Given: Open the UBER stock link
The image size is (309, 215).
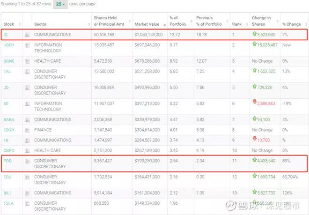Looking at the screenshot, I should pyautogui.click(x=9, y=45).
